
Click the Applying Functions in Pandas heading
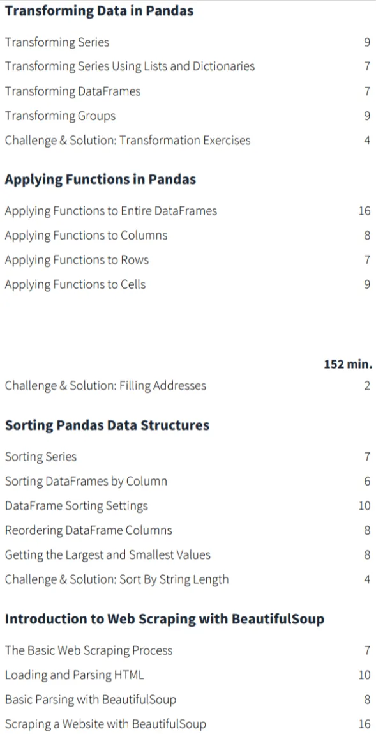[x=100, y=180]
